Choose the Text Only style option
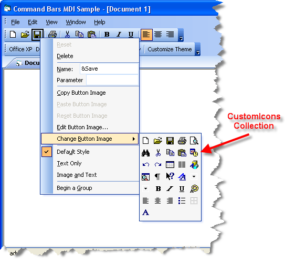The height and width of the screenshot is (259, 285). (x=90, y=163)
